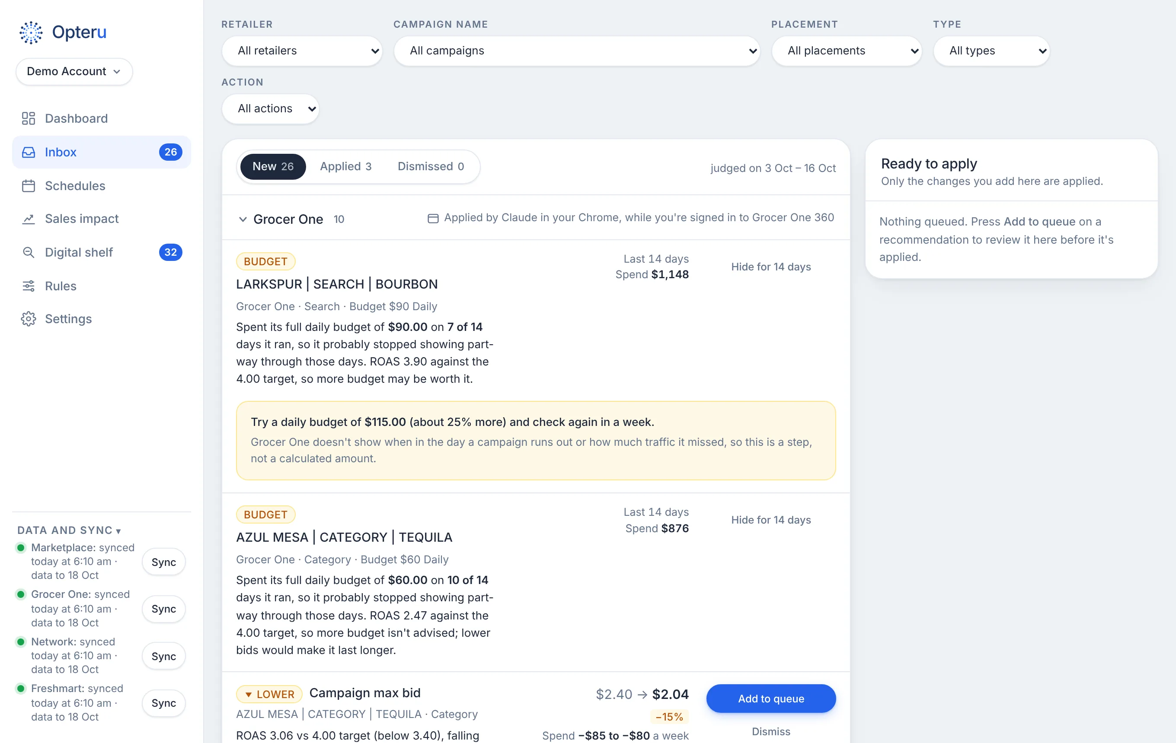Sync the Network data source

163,656
